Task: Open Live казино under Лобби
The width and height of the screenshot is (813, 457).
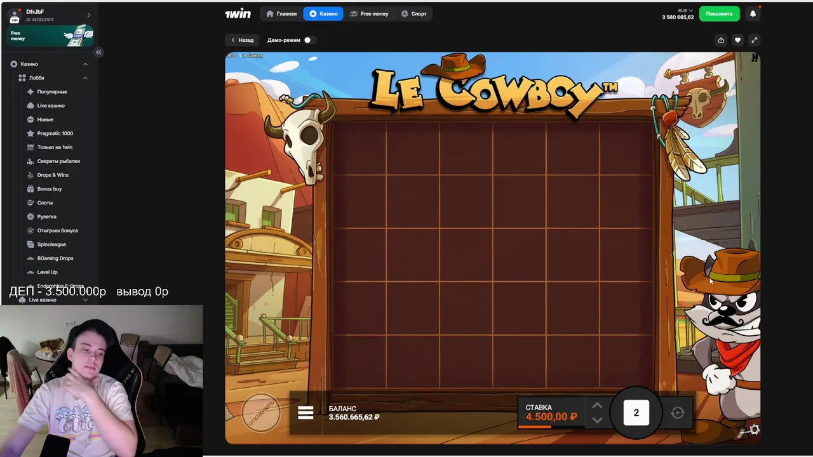Action: coord(51,106)
